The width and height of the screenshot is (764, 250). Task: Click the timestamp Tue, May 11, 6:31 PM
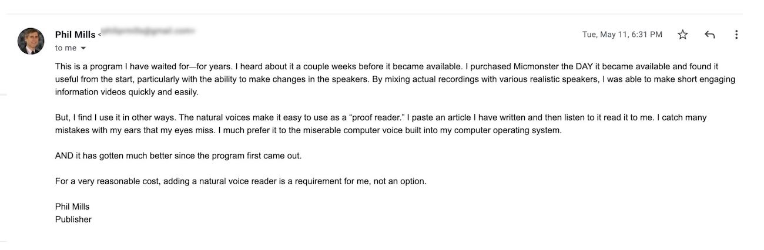click(x=622, y=35)
